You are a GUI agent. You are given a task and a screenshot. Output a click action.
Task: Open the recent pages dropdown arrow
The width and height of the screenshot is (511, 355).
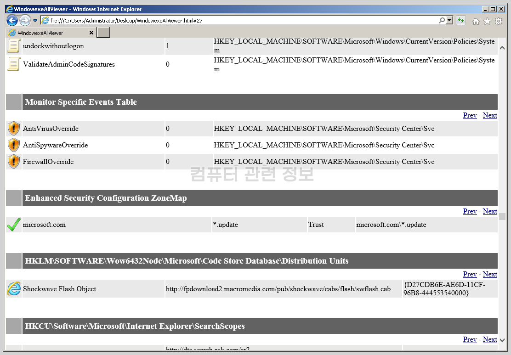pyautogui.click(x=35, y=21)
